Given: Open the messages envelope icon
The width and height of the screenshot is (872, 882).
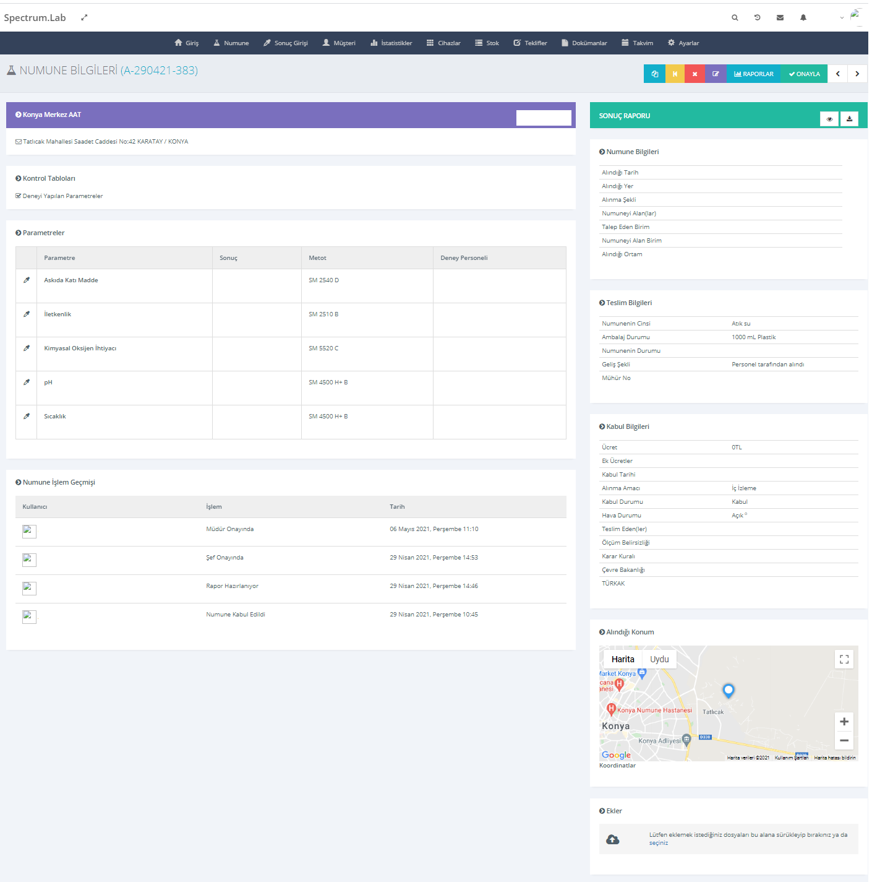Looking at the screenshot, I should 780,18.
